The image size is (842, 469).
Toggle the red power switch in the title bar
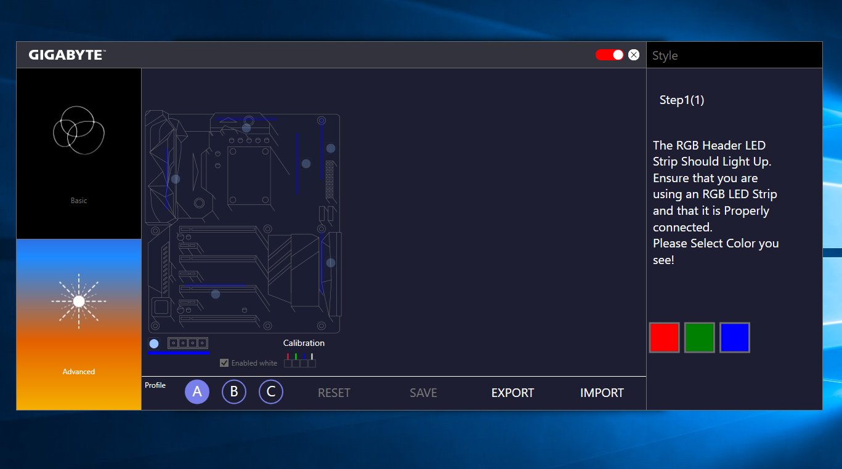tap(610, 55)
